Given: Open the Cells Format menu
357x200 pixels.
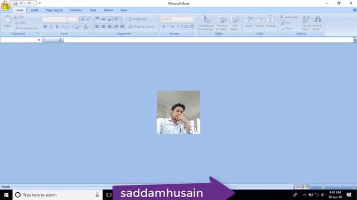Looking at the screenshot, I should tap(271, 22).
